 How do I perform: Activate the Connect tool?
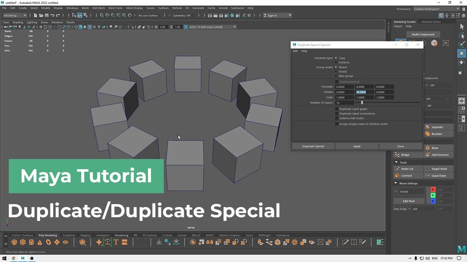(408, 175)
